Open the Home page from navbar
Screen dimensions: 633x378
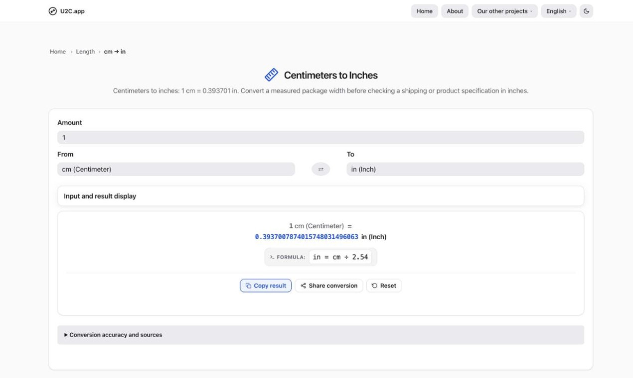click(424, 11)
